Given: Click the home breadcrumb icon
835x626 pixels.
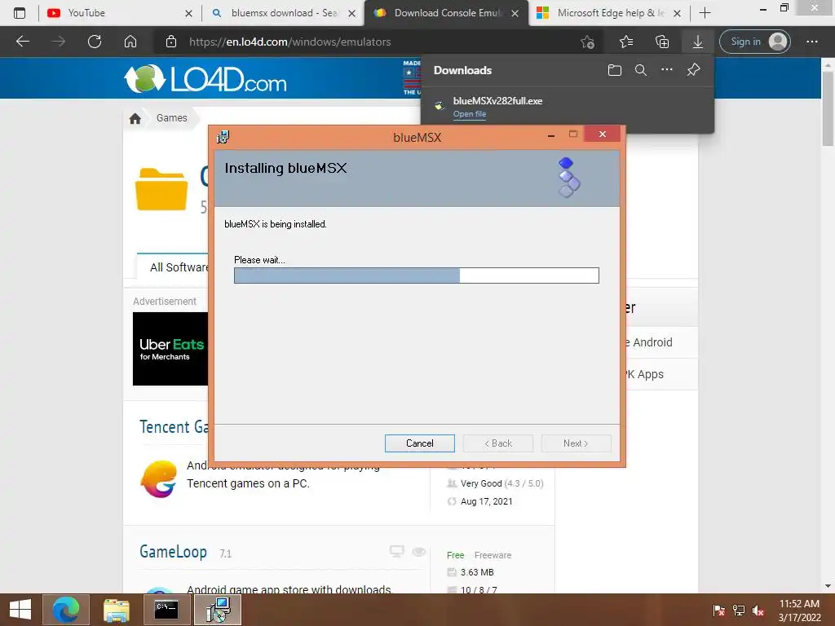Looking at the screenshot, I should point(135,118).
